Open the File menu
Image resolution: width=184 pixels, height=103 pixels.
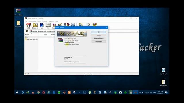[26, 21]
